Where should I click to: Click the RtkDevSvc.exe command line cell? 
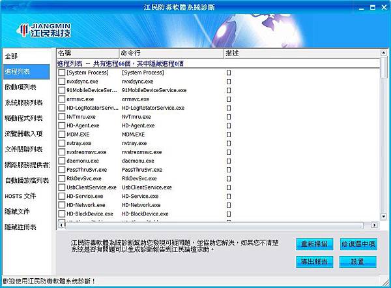click(x=139, y=178)
